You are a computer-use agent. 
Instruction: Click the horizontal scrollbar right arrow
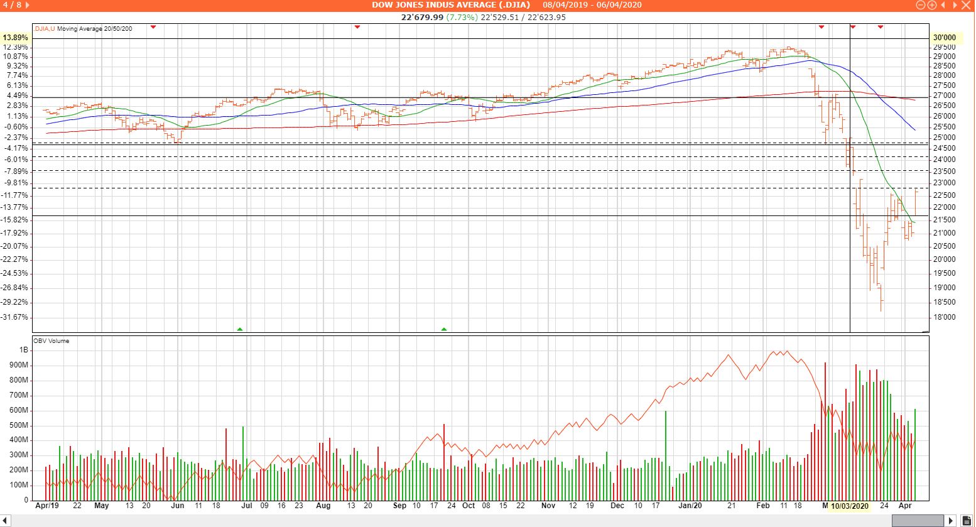click(952, 520)
